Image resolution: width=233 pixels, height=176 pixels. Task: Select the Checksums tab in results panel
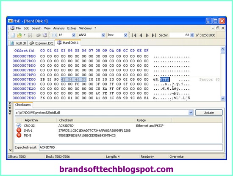23,105
